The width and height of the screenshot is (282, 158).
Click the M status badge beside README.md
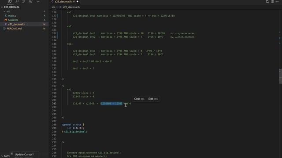coord(45,29)
